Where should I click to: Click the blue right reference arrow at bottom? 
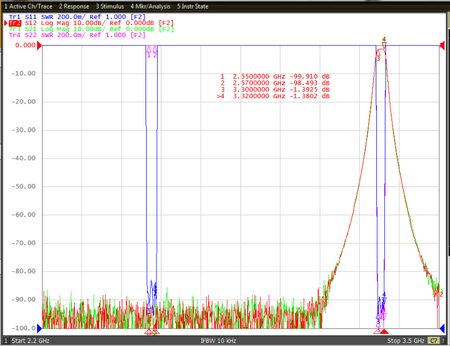[442, 328]
